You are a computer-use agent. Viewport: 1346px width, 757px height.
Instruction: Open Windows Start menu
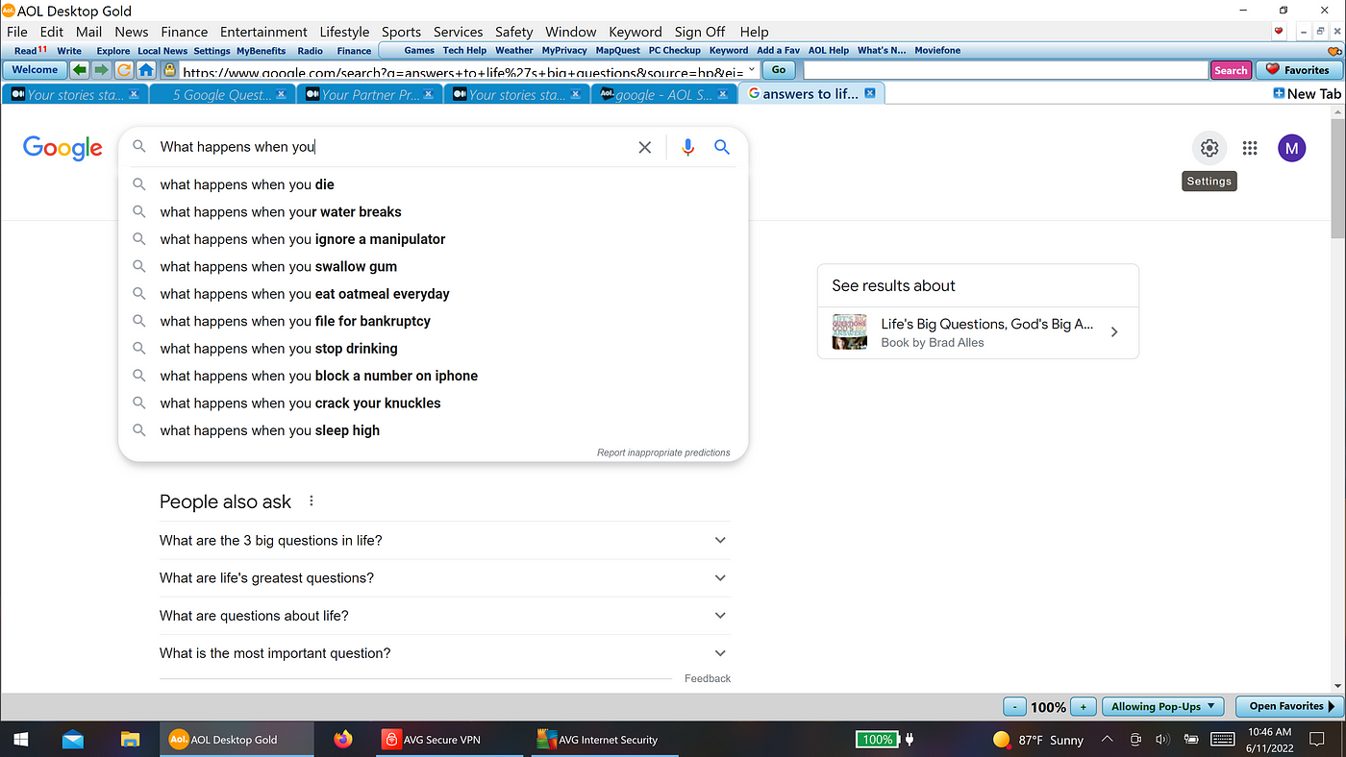tap(21, 740)
